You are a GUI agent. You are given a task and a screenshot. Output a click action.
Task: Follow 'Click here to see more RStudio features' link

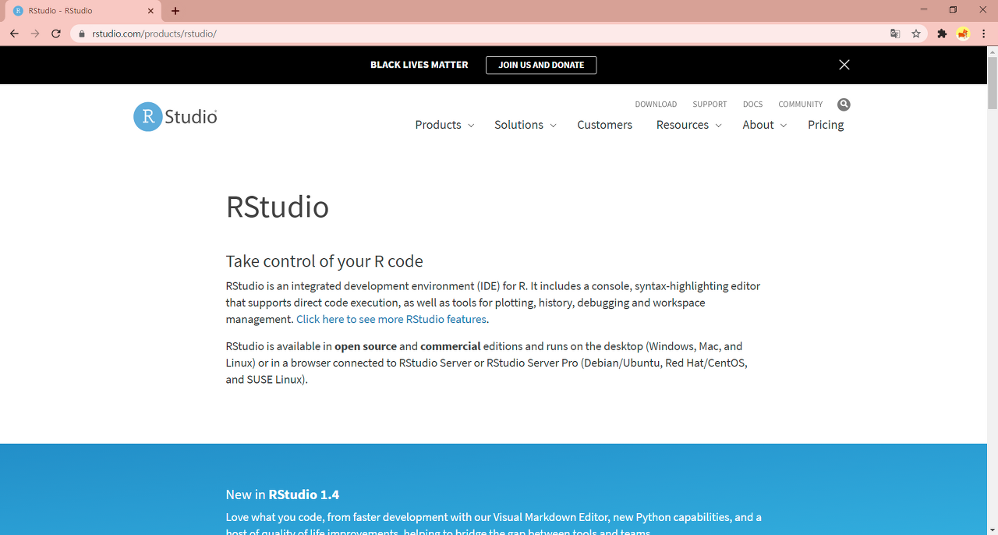point(391,319)
